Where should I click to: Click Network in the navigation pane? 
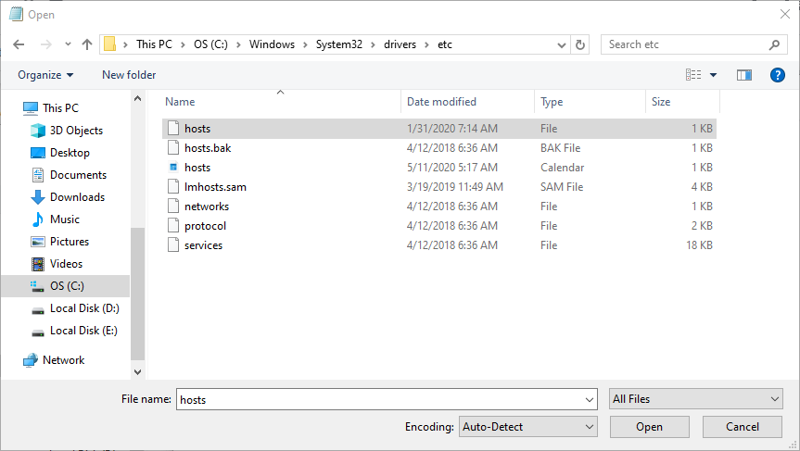click(63, 360)
